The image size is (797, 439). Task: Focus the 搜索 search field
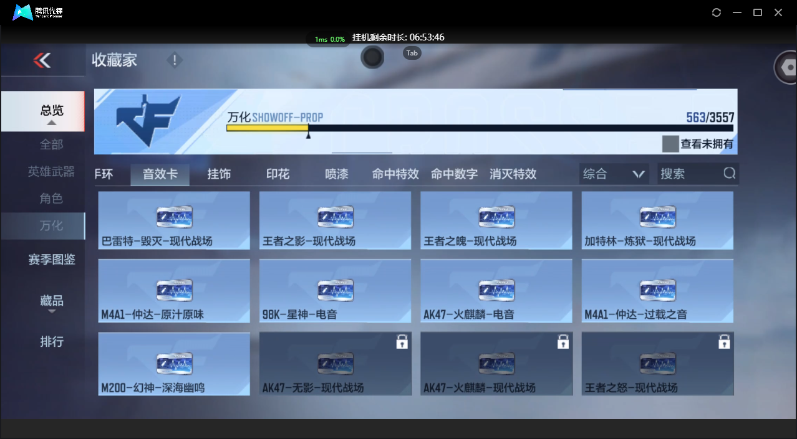698,174
